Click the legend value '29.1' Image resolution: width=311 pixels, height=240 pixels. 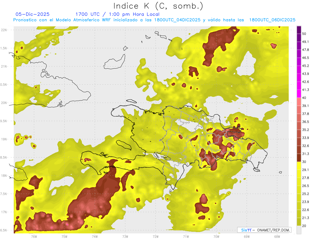tap(306, 170)
